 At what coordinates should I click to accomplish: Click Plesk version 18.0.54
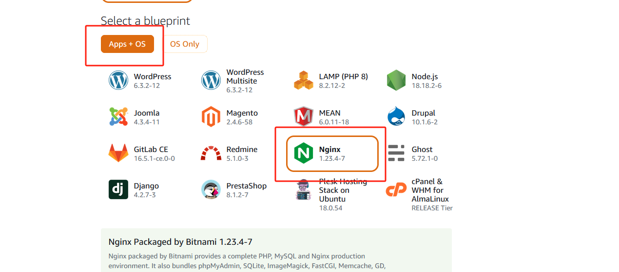(331, 208)
